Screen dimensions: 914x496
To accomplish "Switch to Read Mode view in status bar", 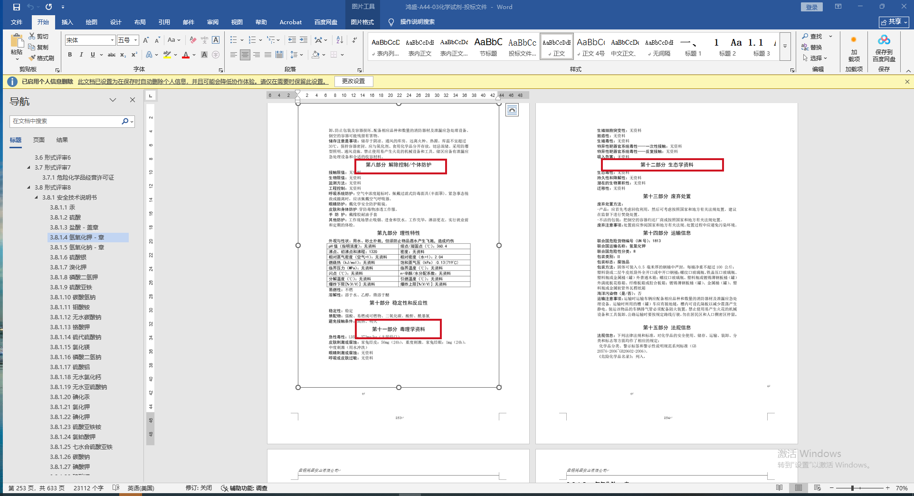I will point(780,488).
